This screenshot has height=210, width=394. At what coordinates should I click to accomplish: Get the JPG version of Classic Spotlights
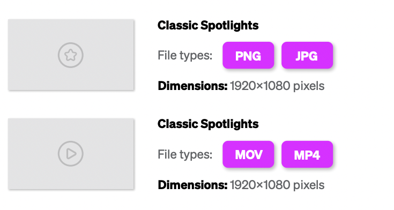tap(307, 55)
